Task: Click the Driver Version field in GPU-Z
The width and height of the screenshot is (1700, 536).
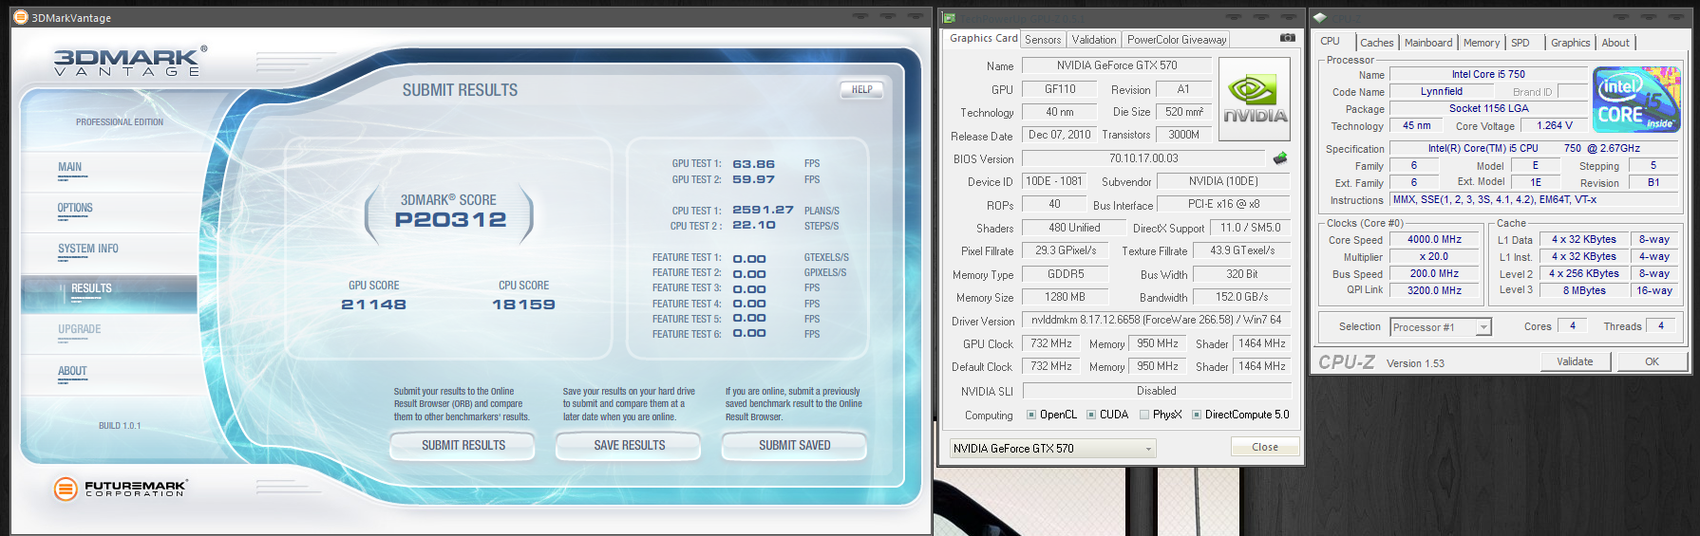Action: [x=1156, y=321]
